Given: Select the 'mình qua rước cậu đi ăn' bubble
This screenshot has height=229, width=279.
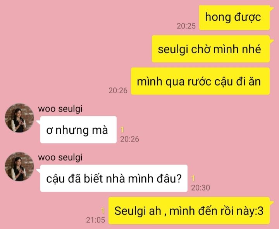Looking at the screenshot, I should pyautogui.click(x=200, y=81).
